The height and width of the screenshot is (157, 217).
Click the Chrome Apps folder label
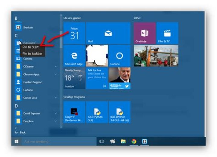[31, 74]
